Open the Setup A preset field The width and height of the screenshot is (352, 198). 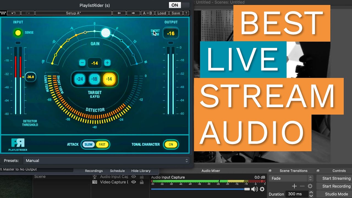pyautogui.click(x=73, y=13)
